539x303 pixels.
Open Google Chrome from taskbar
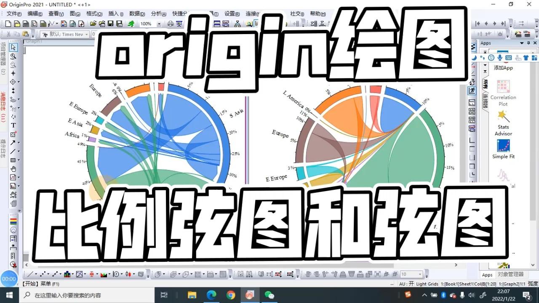point(230,295)
